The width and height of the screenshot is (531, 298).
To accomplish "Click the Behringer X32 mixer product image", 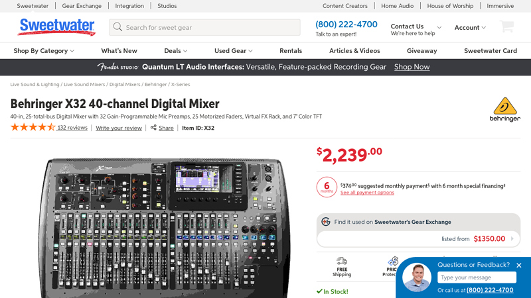I will tap(164, 228).
